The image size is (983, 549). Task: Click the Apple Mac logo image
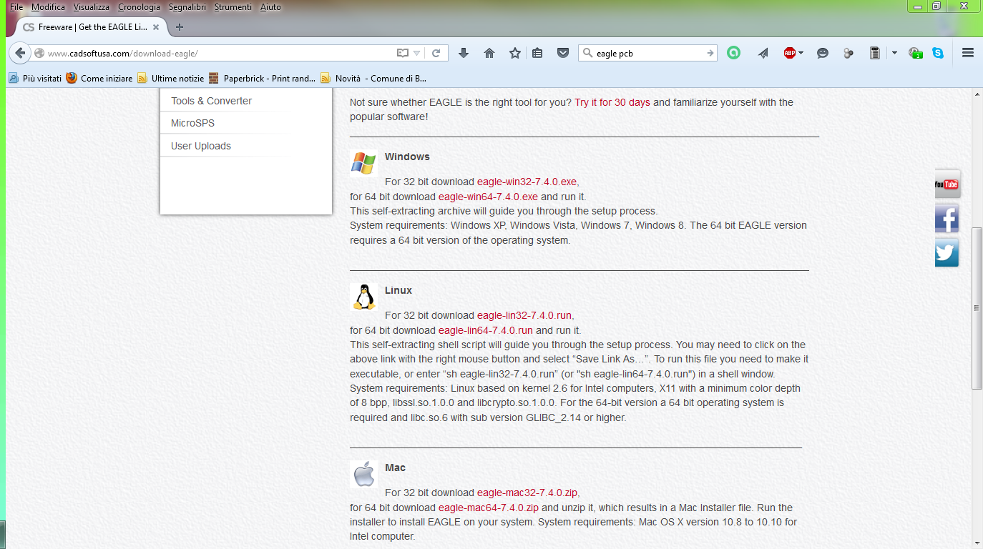tap(364, 474)
